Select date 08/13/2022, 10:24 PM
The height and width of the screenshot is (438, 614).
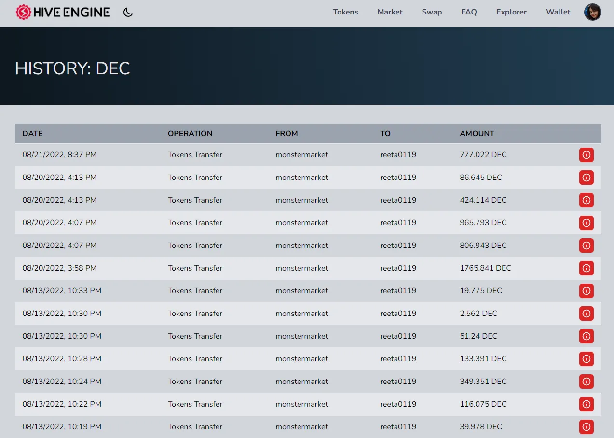tap(62, 382)
